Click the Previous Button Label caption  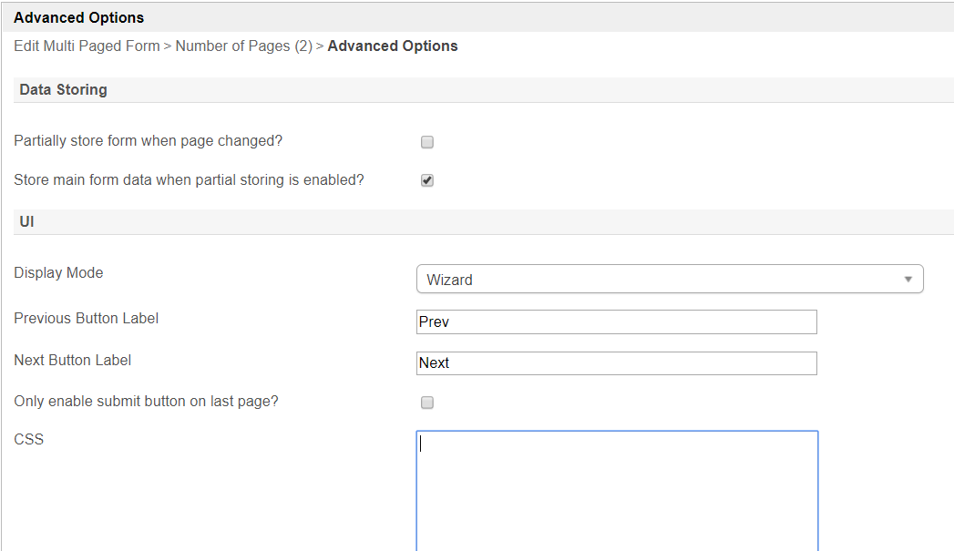[86, 318]
